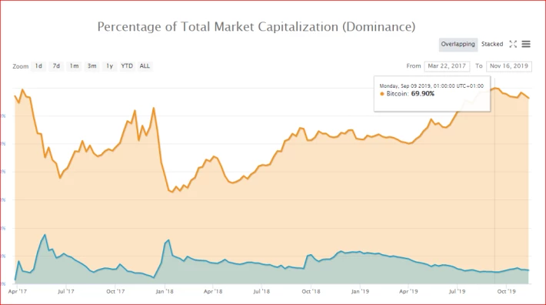The image size is (546, 305).
Task: Set zoom range to 1m
Action: 74,66
